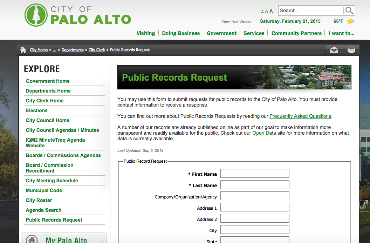Image resolution: width=370 pixels, height=243 pixels.
Task: Click the ellipsis breadcrumb link
Action: (55, 50)
